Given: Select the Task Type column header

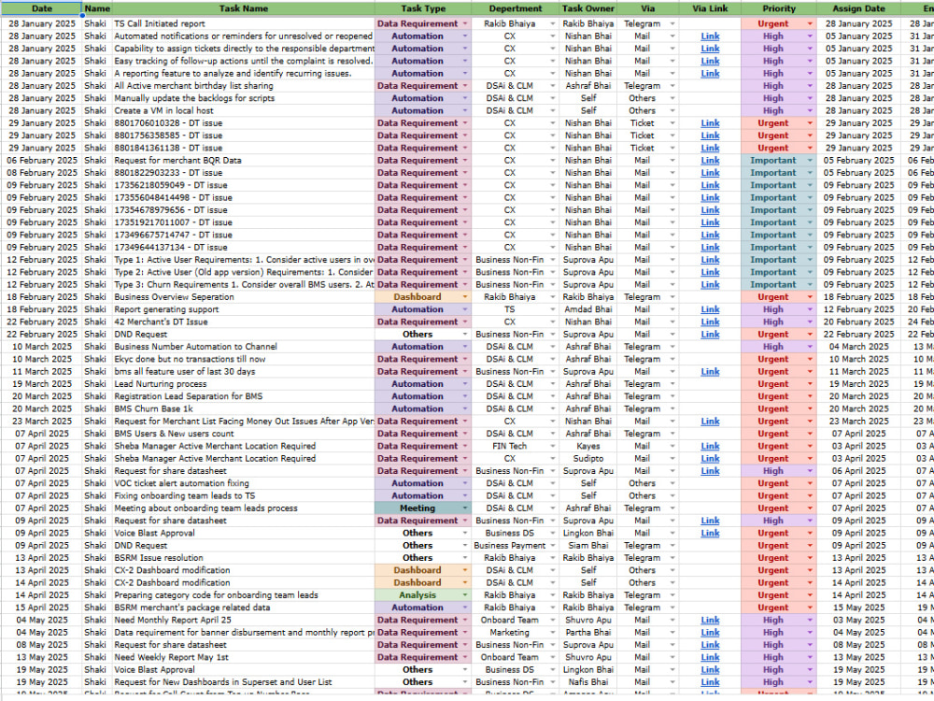Looking at the screenshot, I should (423, 8).
